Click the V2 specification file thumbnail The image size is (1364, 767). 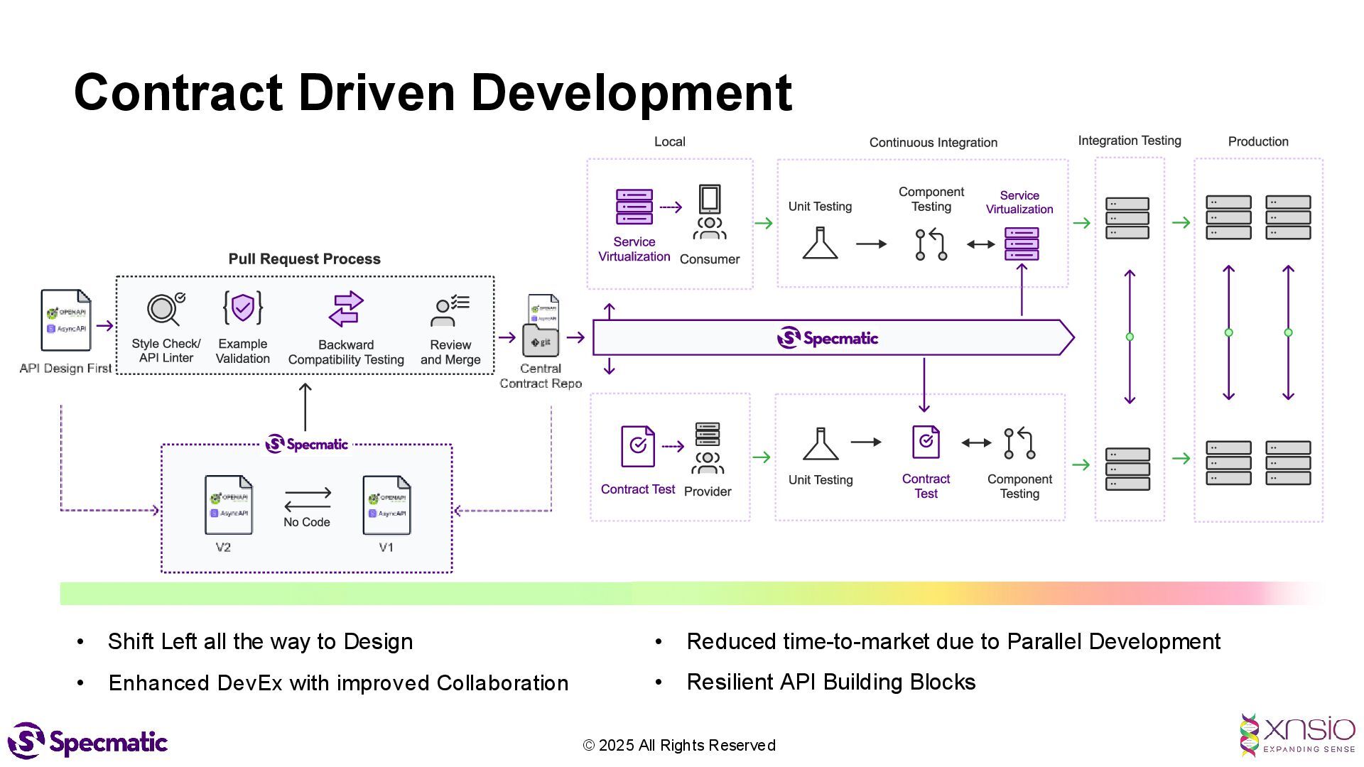(229, 505)
